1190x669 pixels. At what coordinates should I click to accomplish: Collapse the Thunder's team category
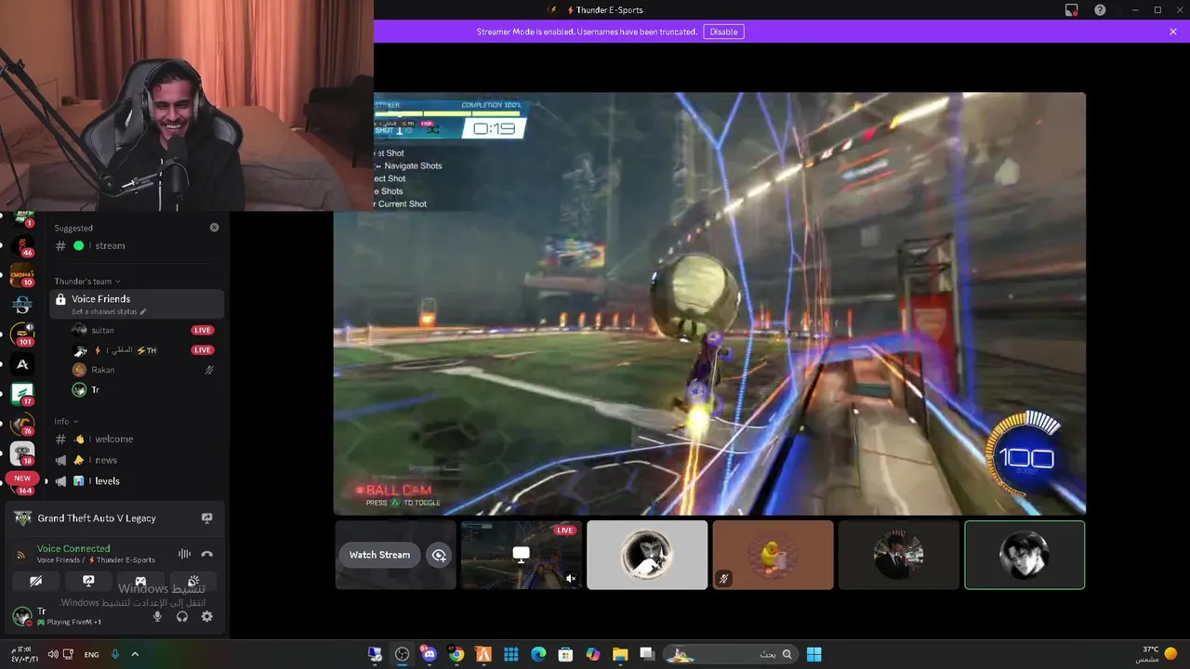point(86,282)
